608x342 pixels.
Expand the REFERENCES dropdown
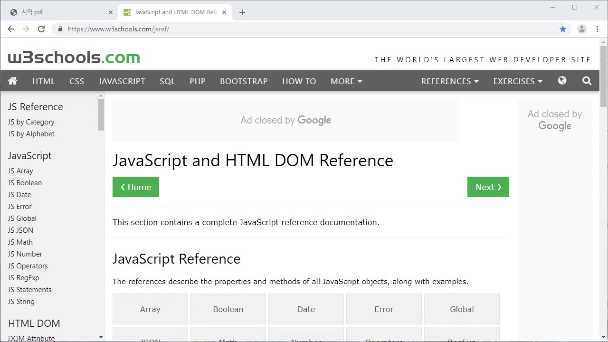pos(449,81)
